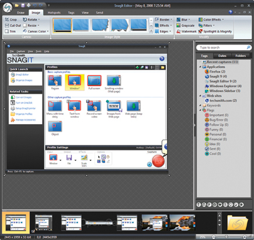The width and height of the screenshot is (254, 240).
Task: Select the Financial (0) flag
Action: click(x=216, y=139)
